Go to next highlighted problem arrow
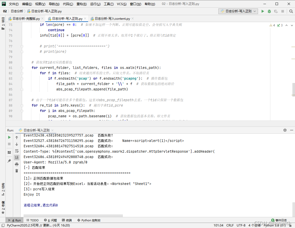The image size is (295, 228). (x=292, y=25)
